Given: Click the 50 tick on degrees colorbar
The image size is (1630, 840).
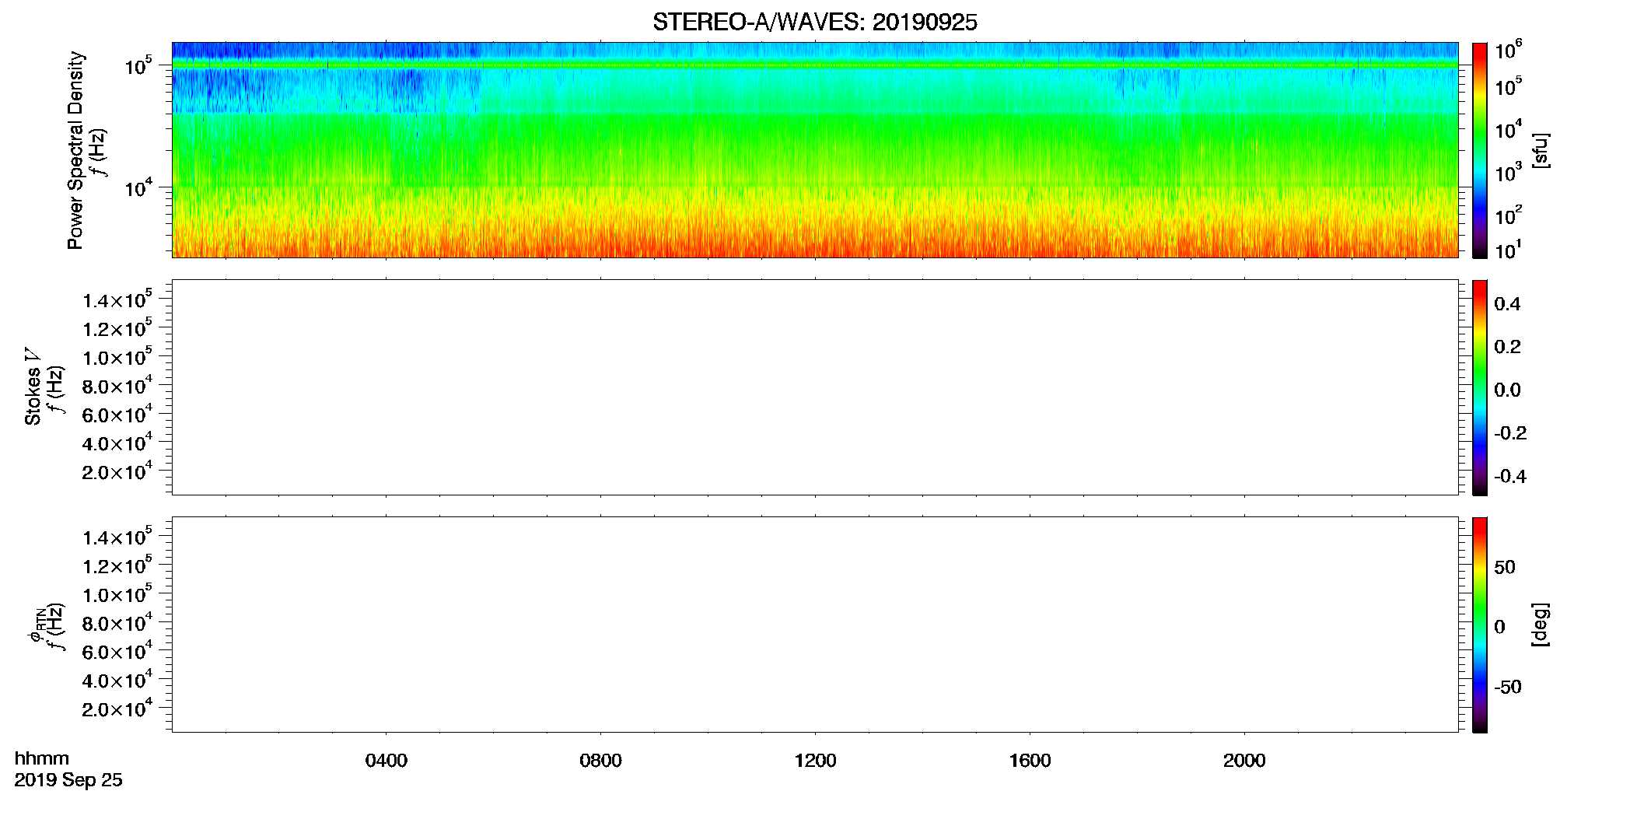Looking at the screenshot, I should (1505, 567).
